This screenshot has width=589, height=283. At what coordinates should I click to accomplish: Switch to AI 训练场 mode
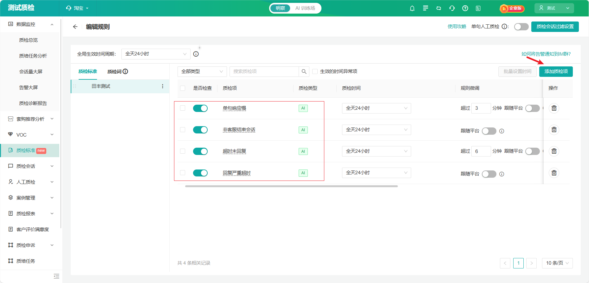point(305,8)
